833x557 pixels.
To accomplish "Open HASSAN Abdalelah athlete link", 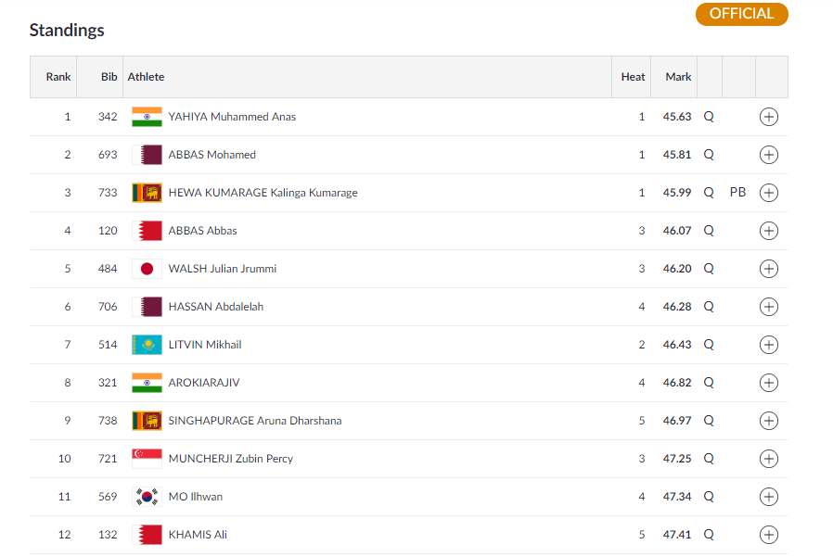I will (x=215, y=307).
